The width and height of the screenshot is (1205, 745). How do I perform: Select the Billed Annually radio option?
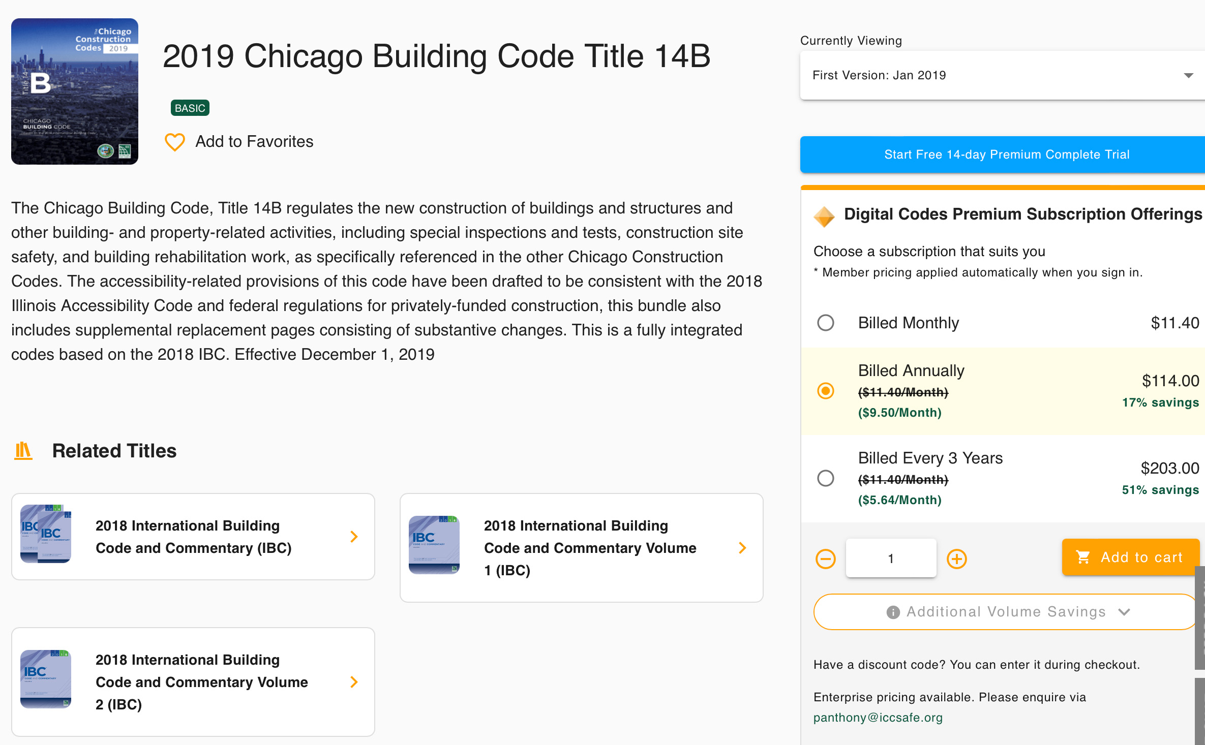pyautogui.click(x=826, y=391)
